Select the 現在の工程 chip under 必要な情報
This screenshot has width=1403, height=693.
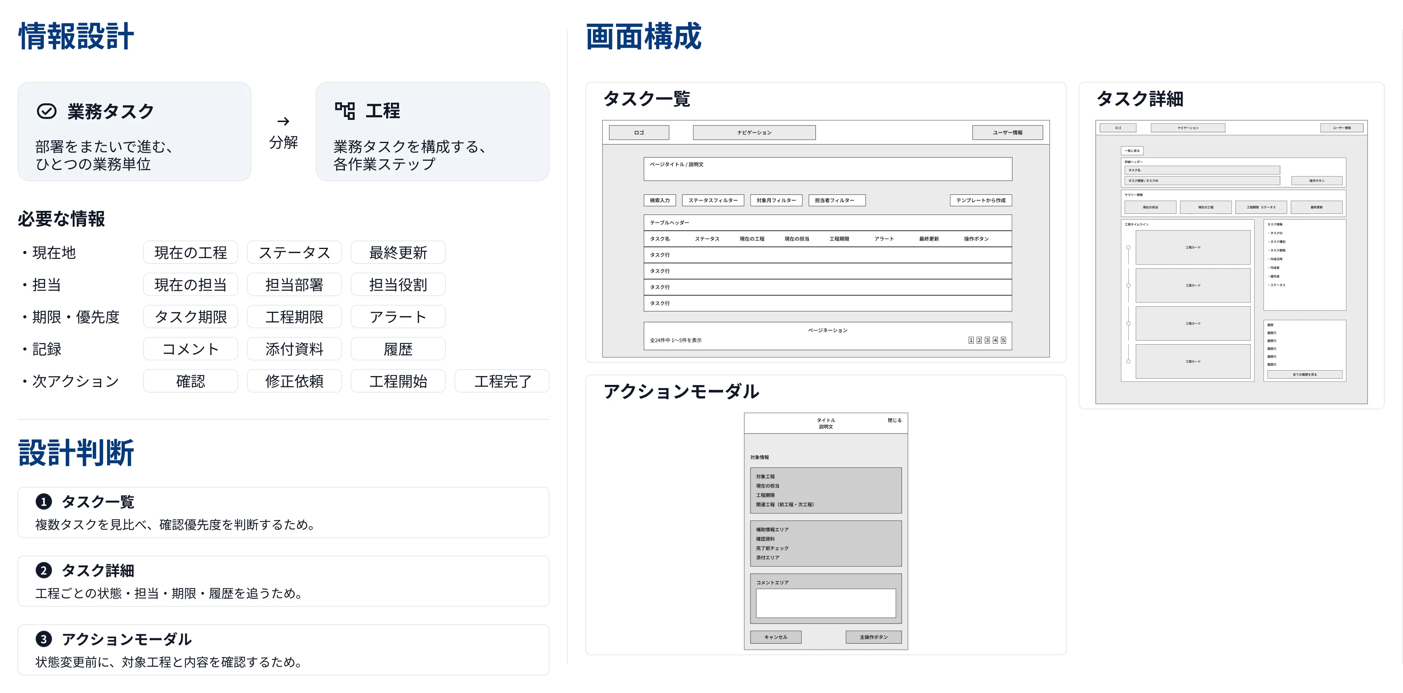click(x=191, y=252)
